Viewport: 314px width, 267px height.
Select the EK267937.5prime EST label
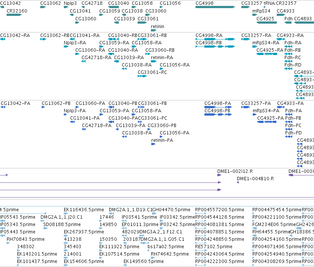tap(84, 232)
